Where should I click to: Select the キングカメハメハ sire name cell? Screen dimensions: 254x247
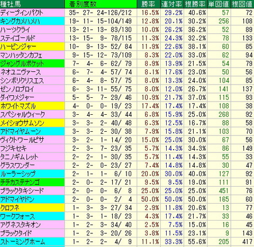click(x=32, y=21)
